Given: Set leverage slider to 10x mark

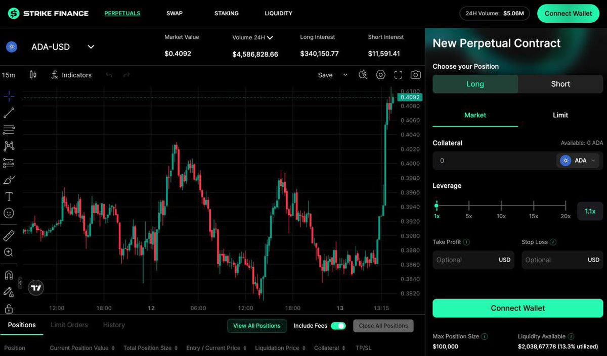Looking at the screenshot, I should coord(501,206).
